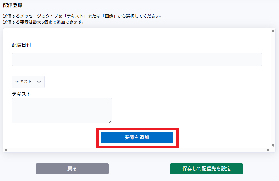
Task: Click the vertical scrollbar track of the panel
Action: (x=273, y=88)
